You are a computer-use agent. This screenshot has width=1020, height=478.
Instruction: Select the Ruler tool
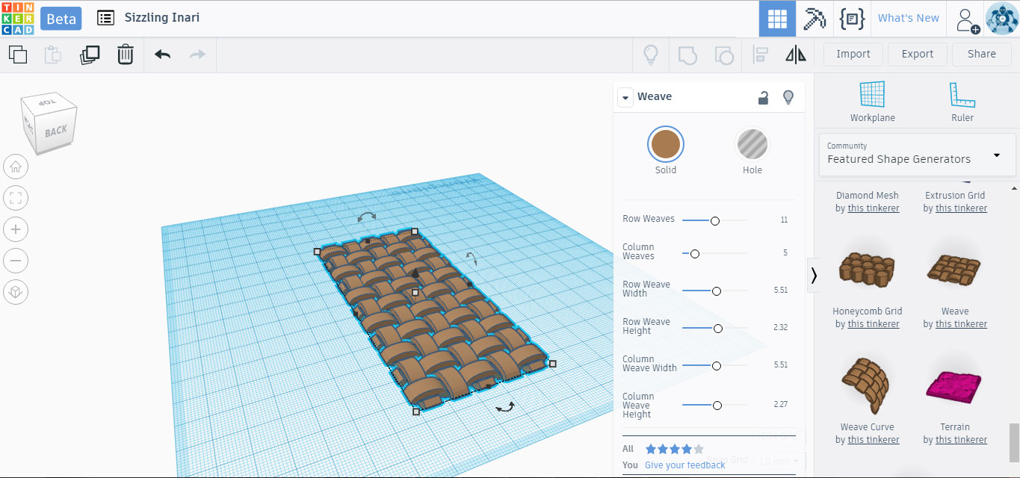[962, 102]
